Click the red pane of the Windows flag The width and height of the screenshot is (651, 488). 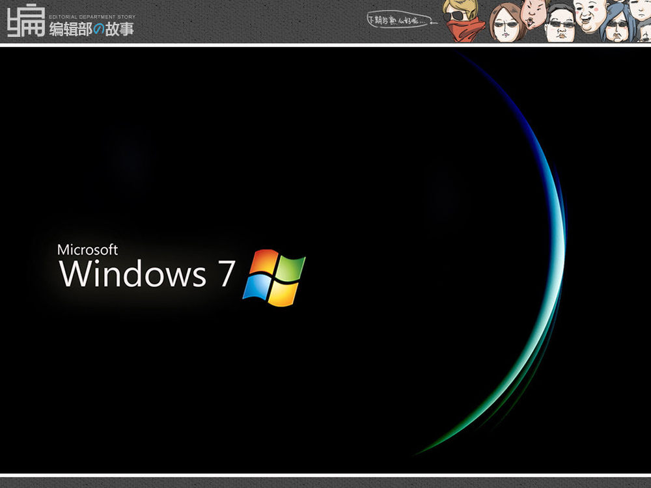(x=262, y=263)
